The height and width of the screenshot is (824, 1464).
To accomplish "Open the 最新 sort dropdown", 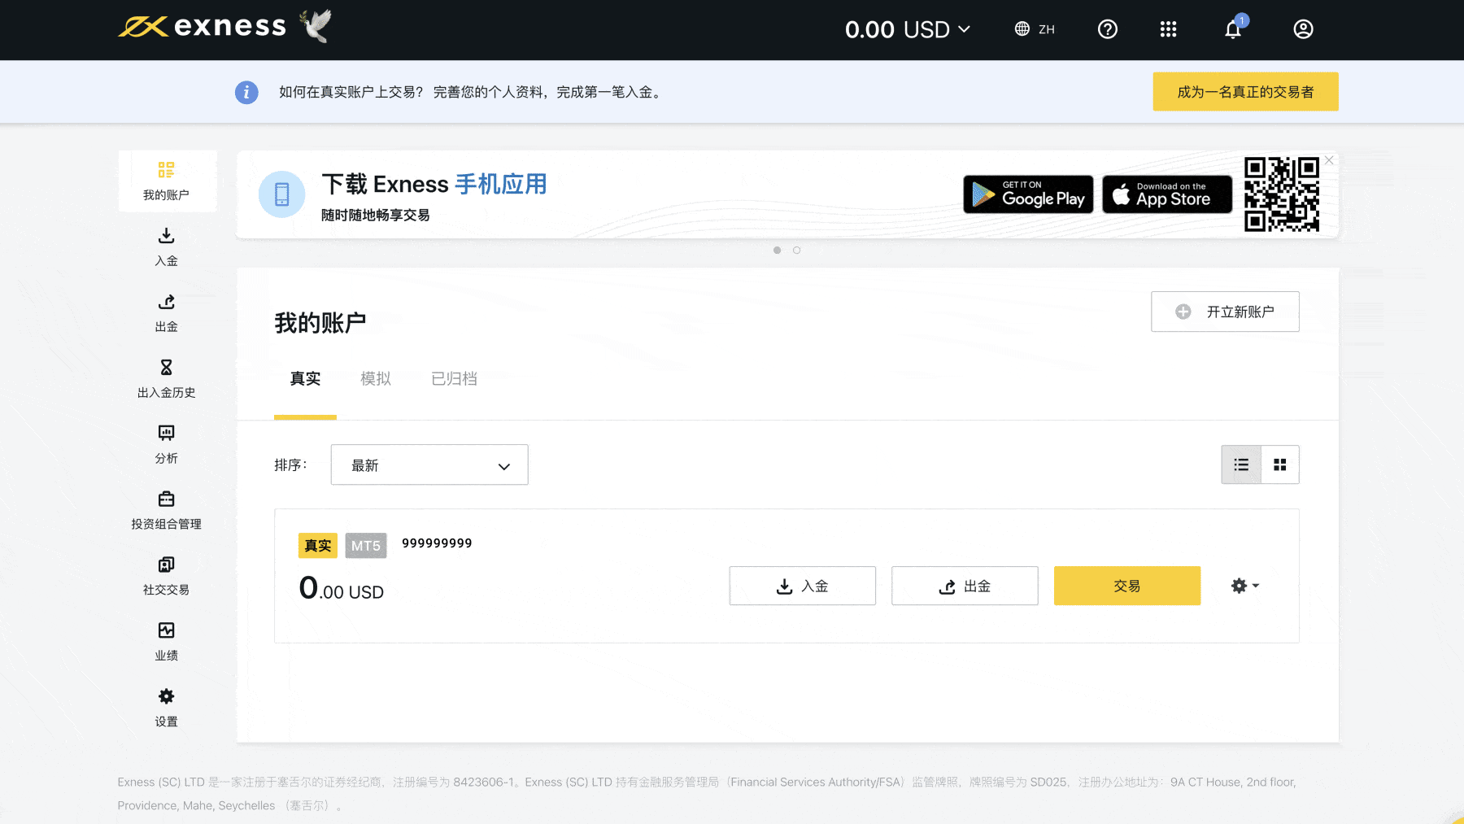I will click(429, 465).
